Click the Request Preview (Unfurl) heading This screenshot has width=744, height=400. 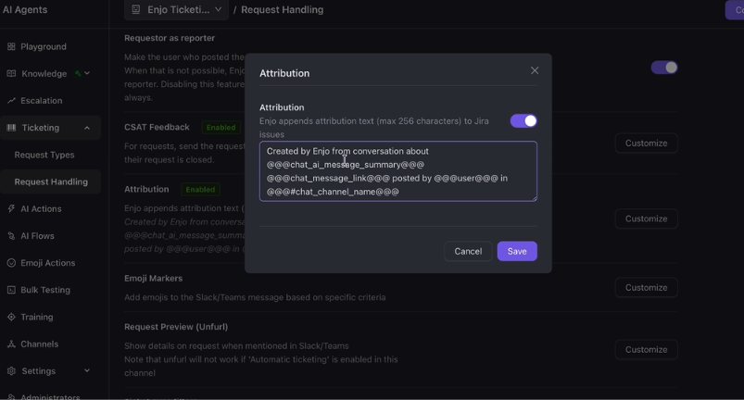tap(176, 327)
